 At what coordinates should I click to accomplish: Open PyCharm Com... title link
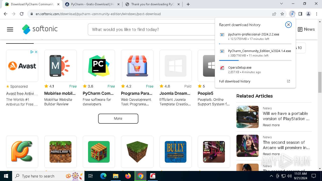click(98, 93)
